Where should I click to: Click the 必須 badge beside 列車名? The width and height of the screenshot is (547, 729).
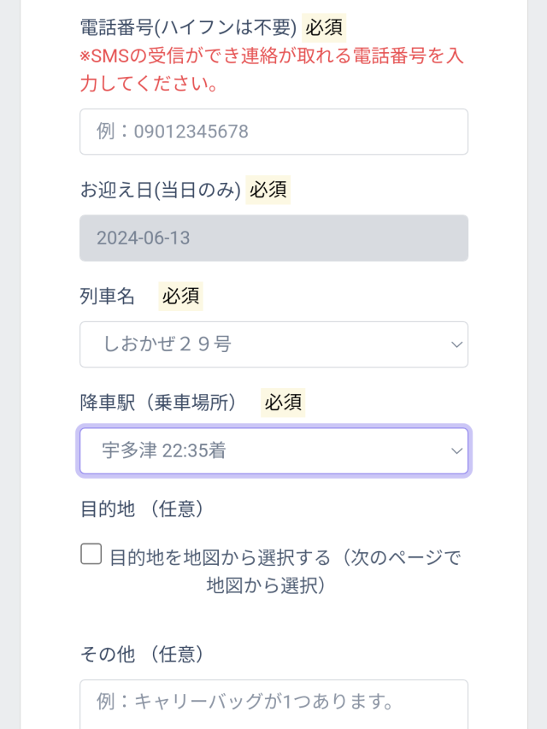(x=181, y=297)
